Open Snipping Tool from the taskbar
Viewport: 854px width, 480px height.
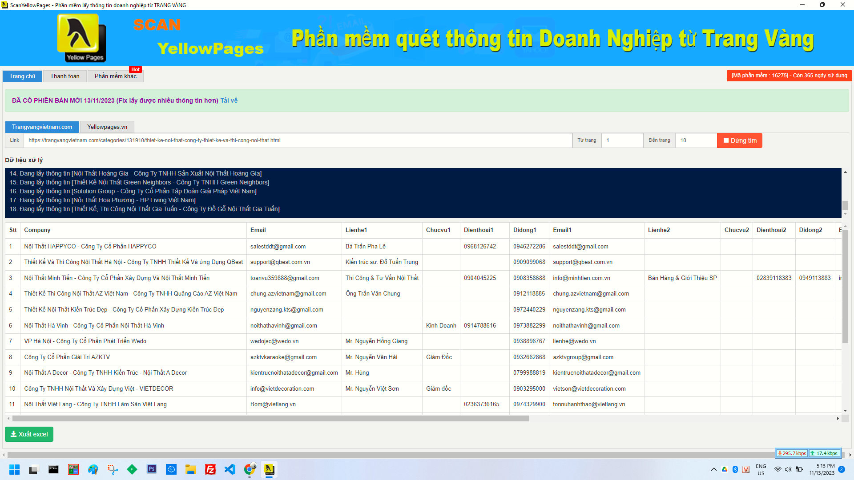coord(113,469)
